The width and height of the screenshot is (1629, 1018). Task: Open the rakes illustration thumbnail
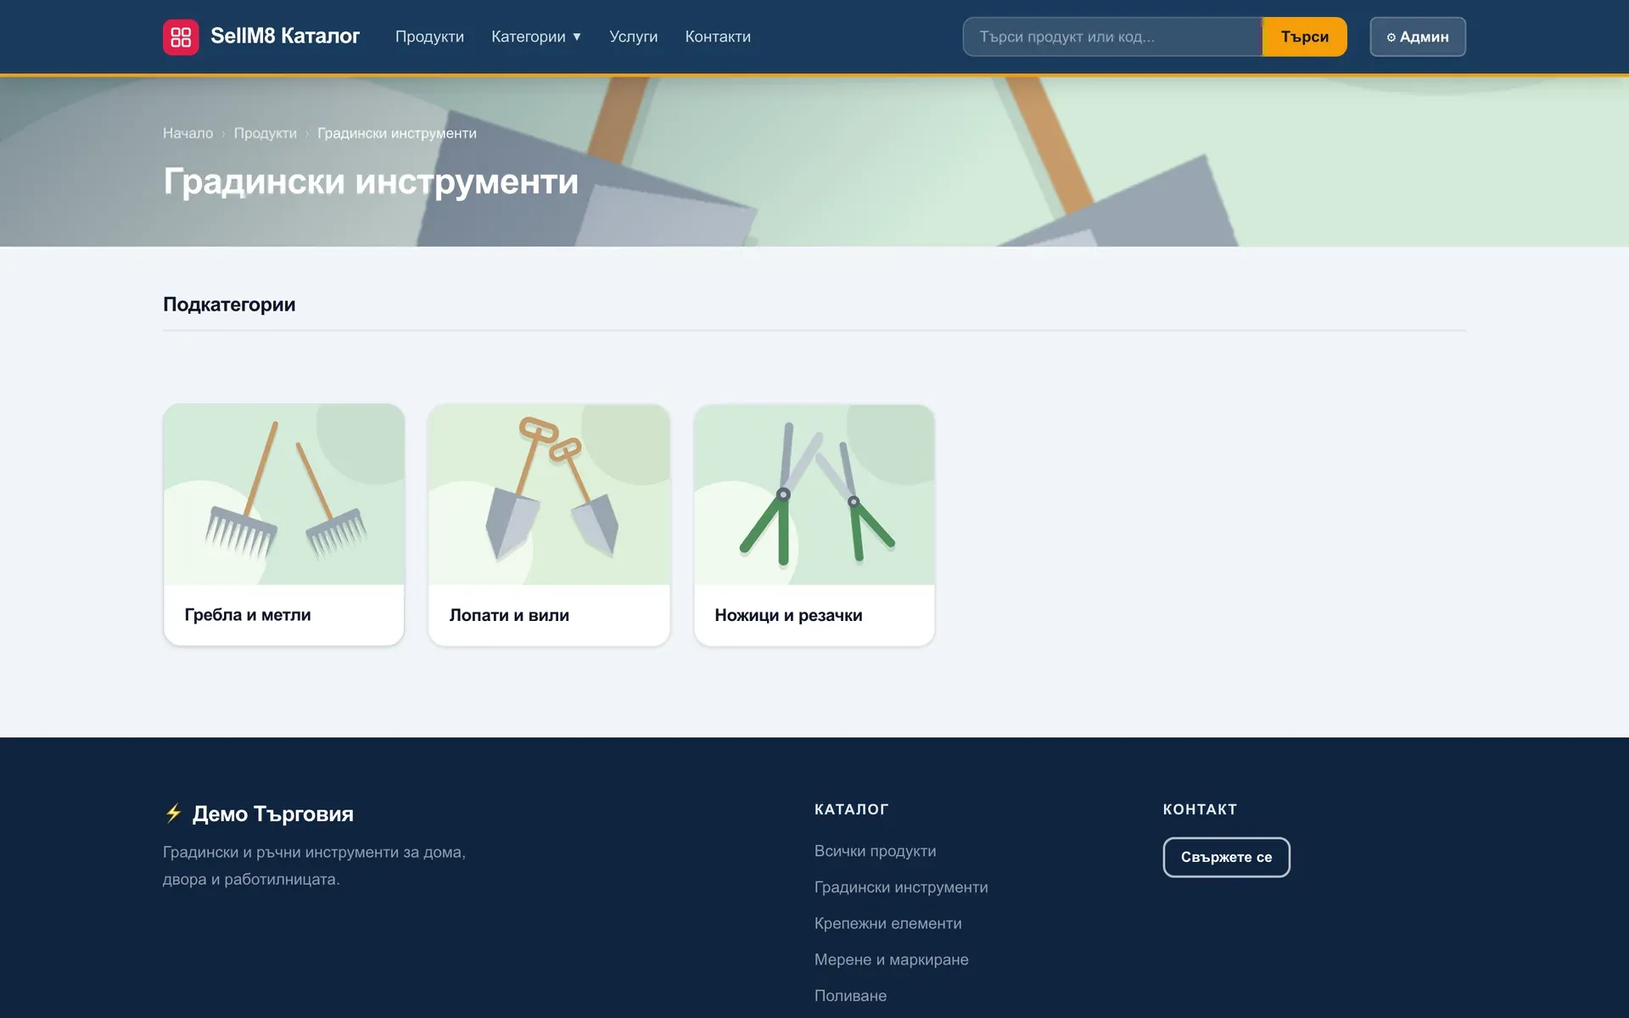point(284,495)
